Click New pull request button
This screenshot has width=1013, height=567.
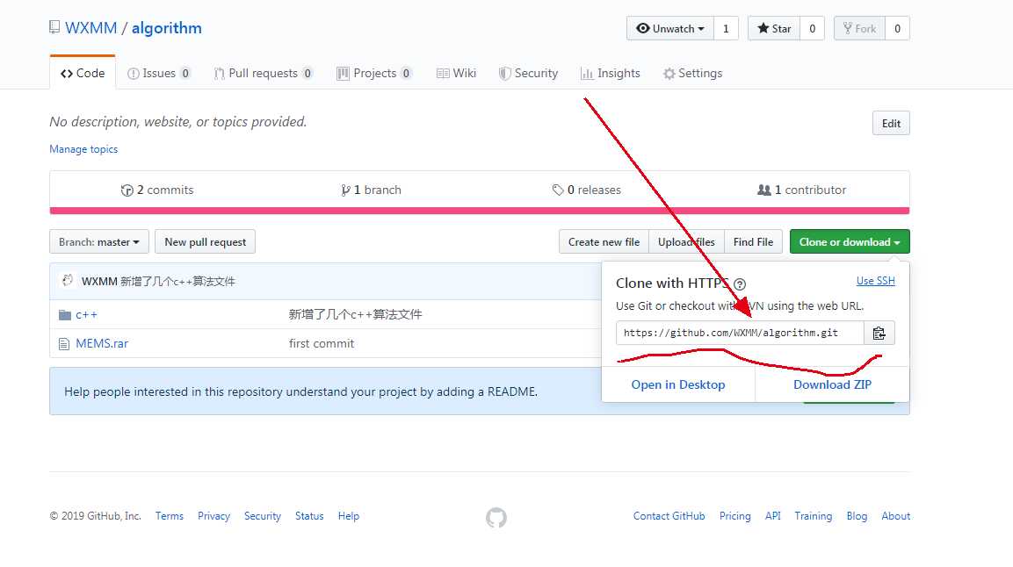[x=206, y=242]
